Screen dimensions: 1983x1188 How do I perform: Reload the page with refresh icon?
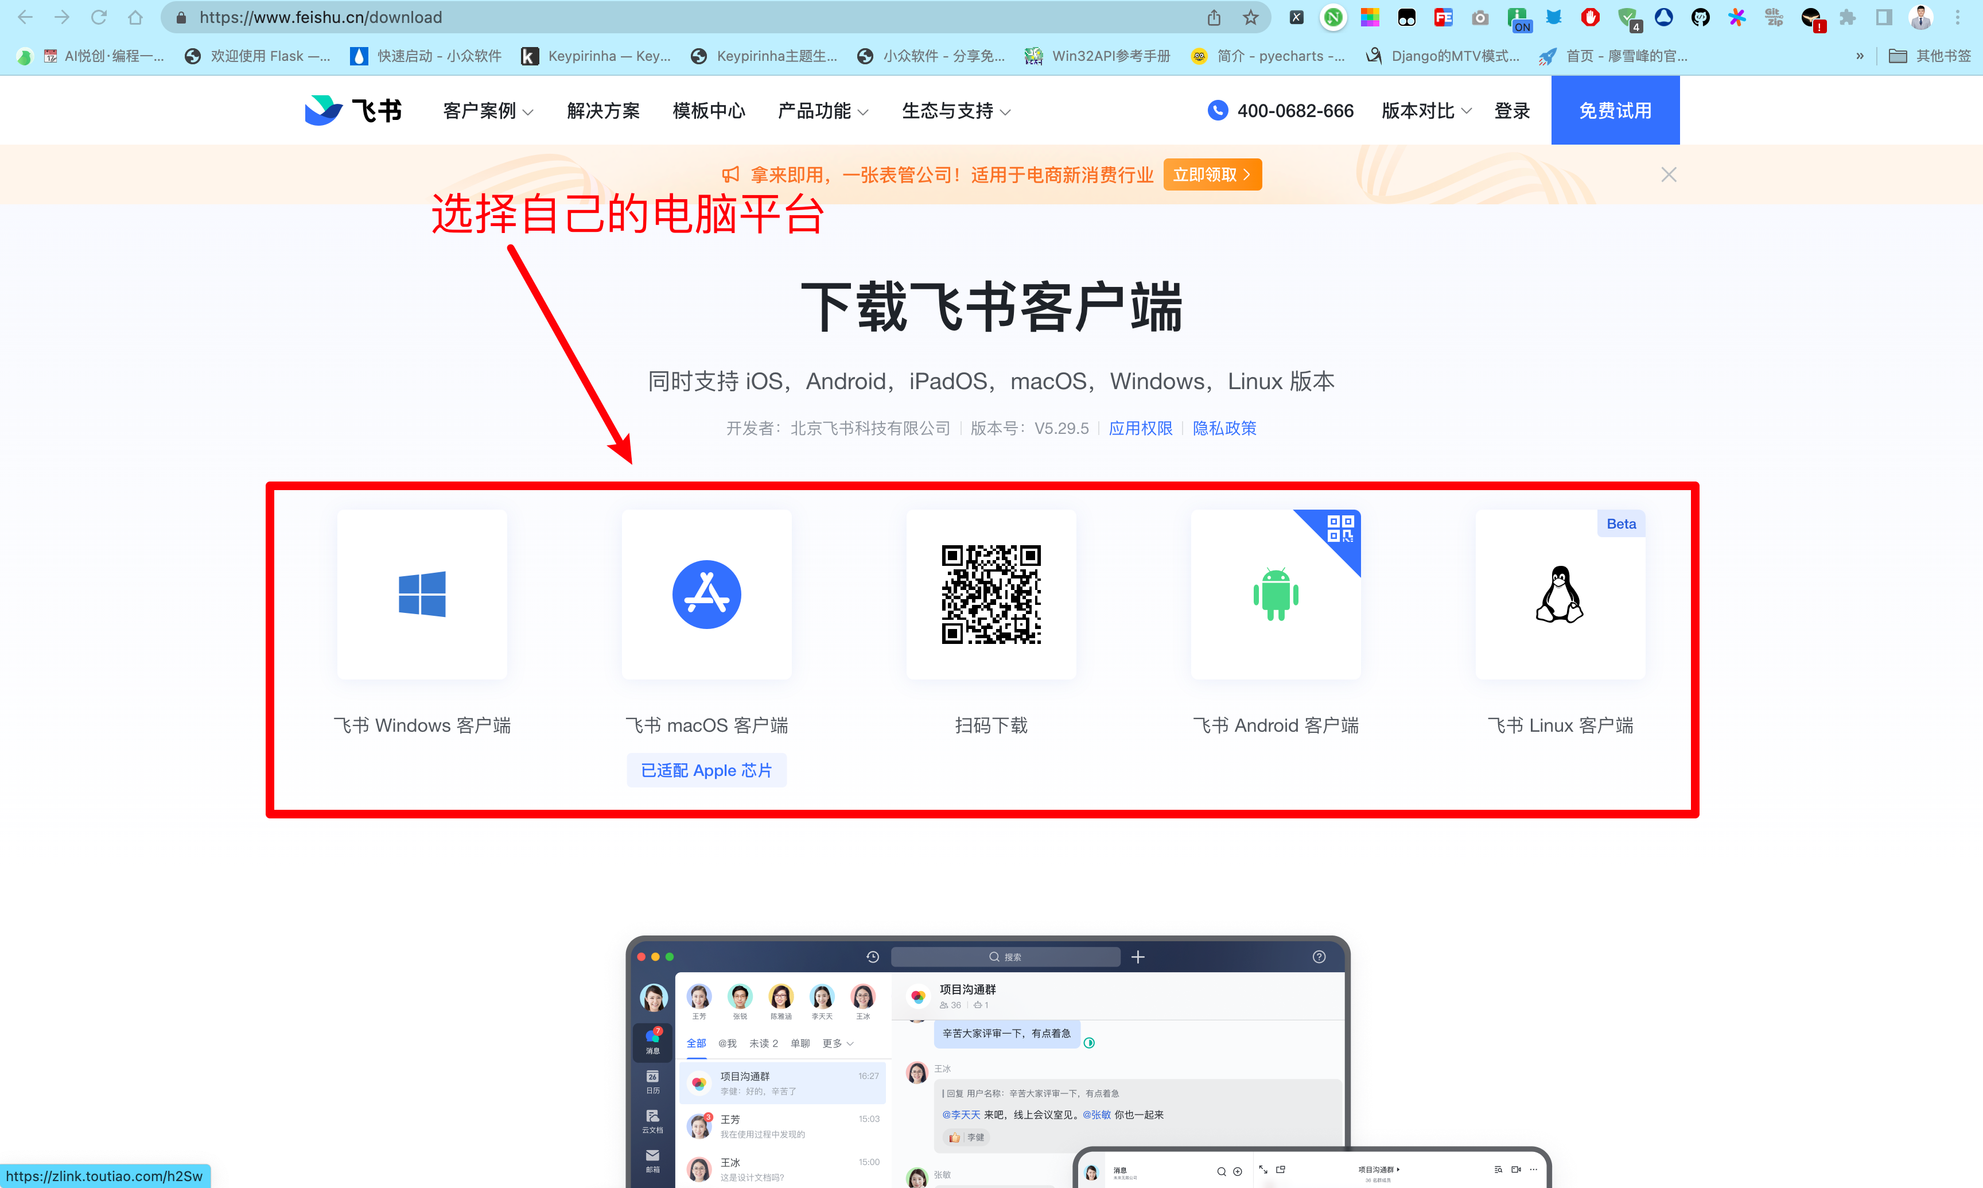pos(99,17)
